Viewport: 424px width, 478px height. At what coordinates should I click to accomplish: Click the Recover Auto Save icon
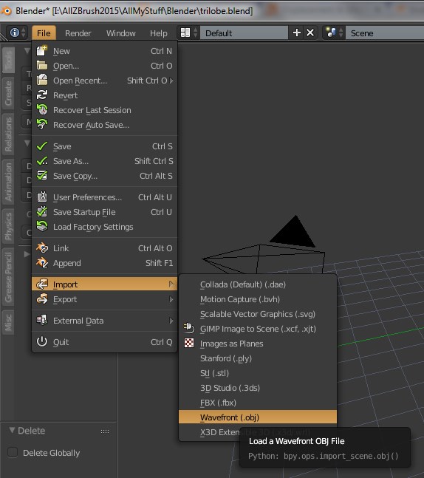(x=42, y=124)
